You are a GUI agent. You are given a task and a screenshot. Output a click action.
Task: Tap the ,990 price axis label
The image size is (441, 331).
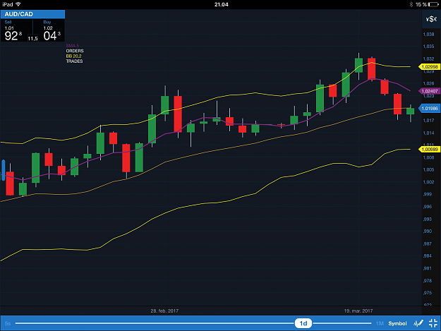coord(428,231)
